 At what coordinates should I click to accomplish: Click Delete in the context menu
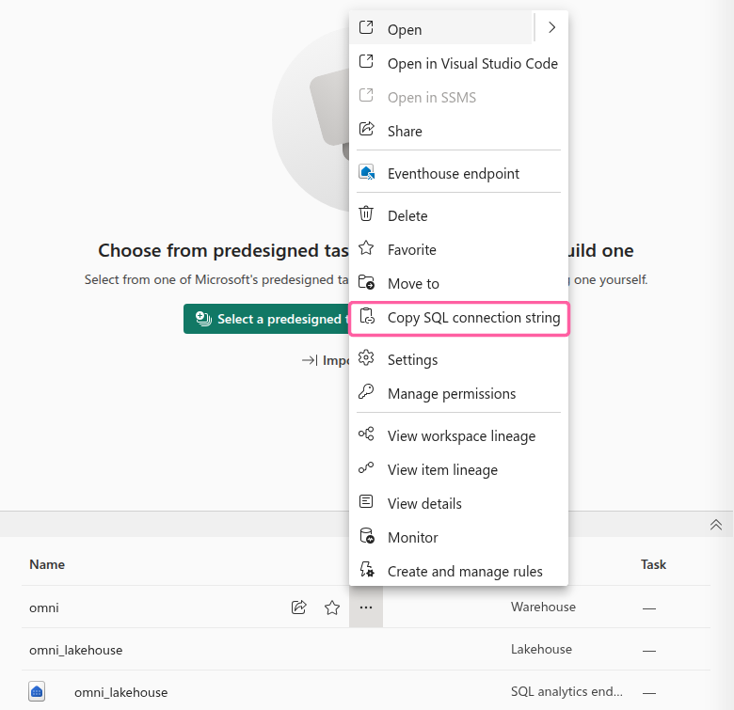click(x=459, y=215)
